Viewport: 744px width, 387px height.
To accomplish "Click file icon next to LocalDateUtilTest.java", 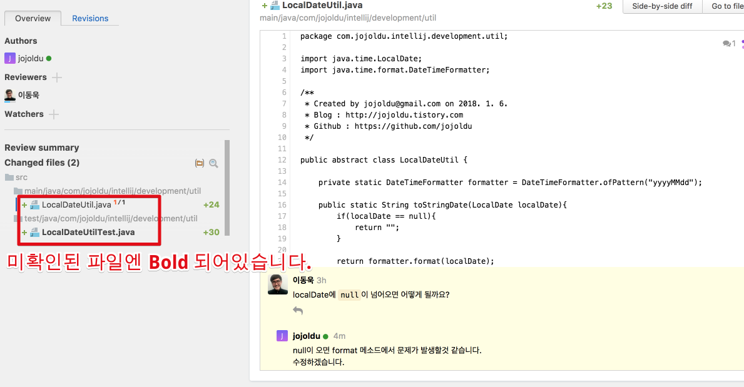I will pos(34,233).
